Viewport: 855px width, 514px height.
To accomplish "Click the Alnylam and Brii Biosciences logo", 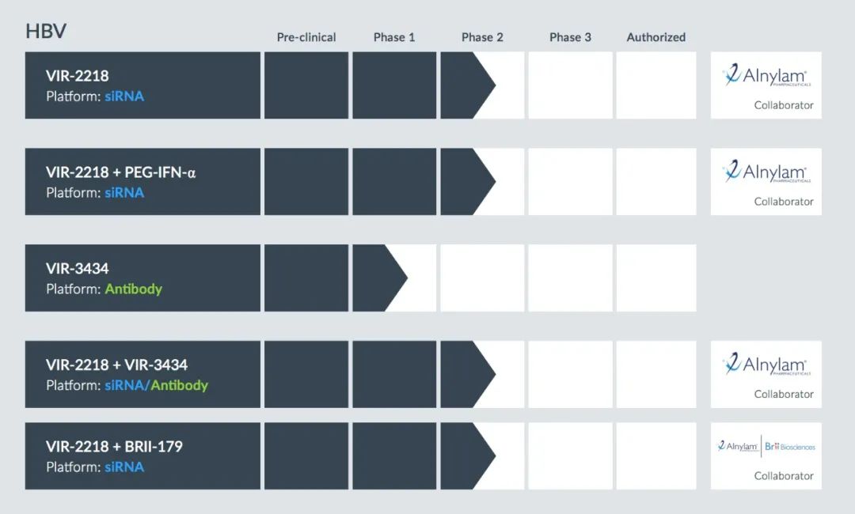I will (766, 447).
